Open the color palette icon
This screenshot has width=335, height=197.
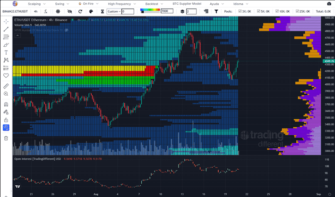pyautogui.click(x=91, y=11)
